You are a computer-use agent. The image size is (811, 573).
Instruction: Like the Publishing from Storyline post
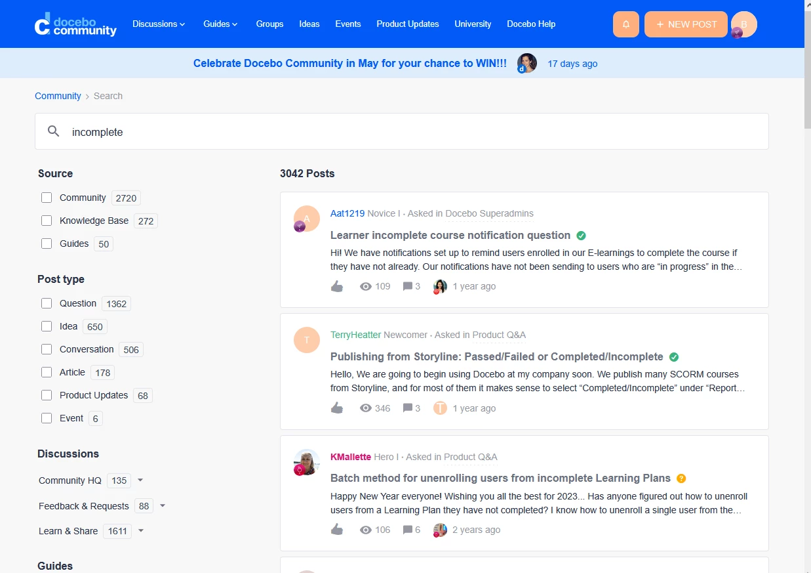pyautogui.click(x=337, y=408)
